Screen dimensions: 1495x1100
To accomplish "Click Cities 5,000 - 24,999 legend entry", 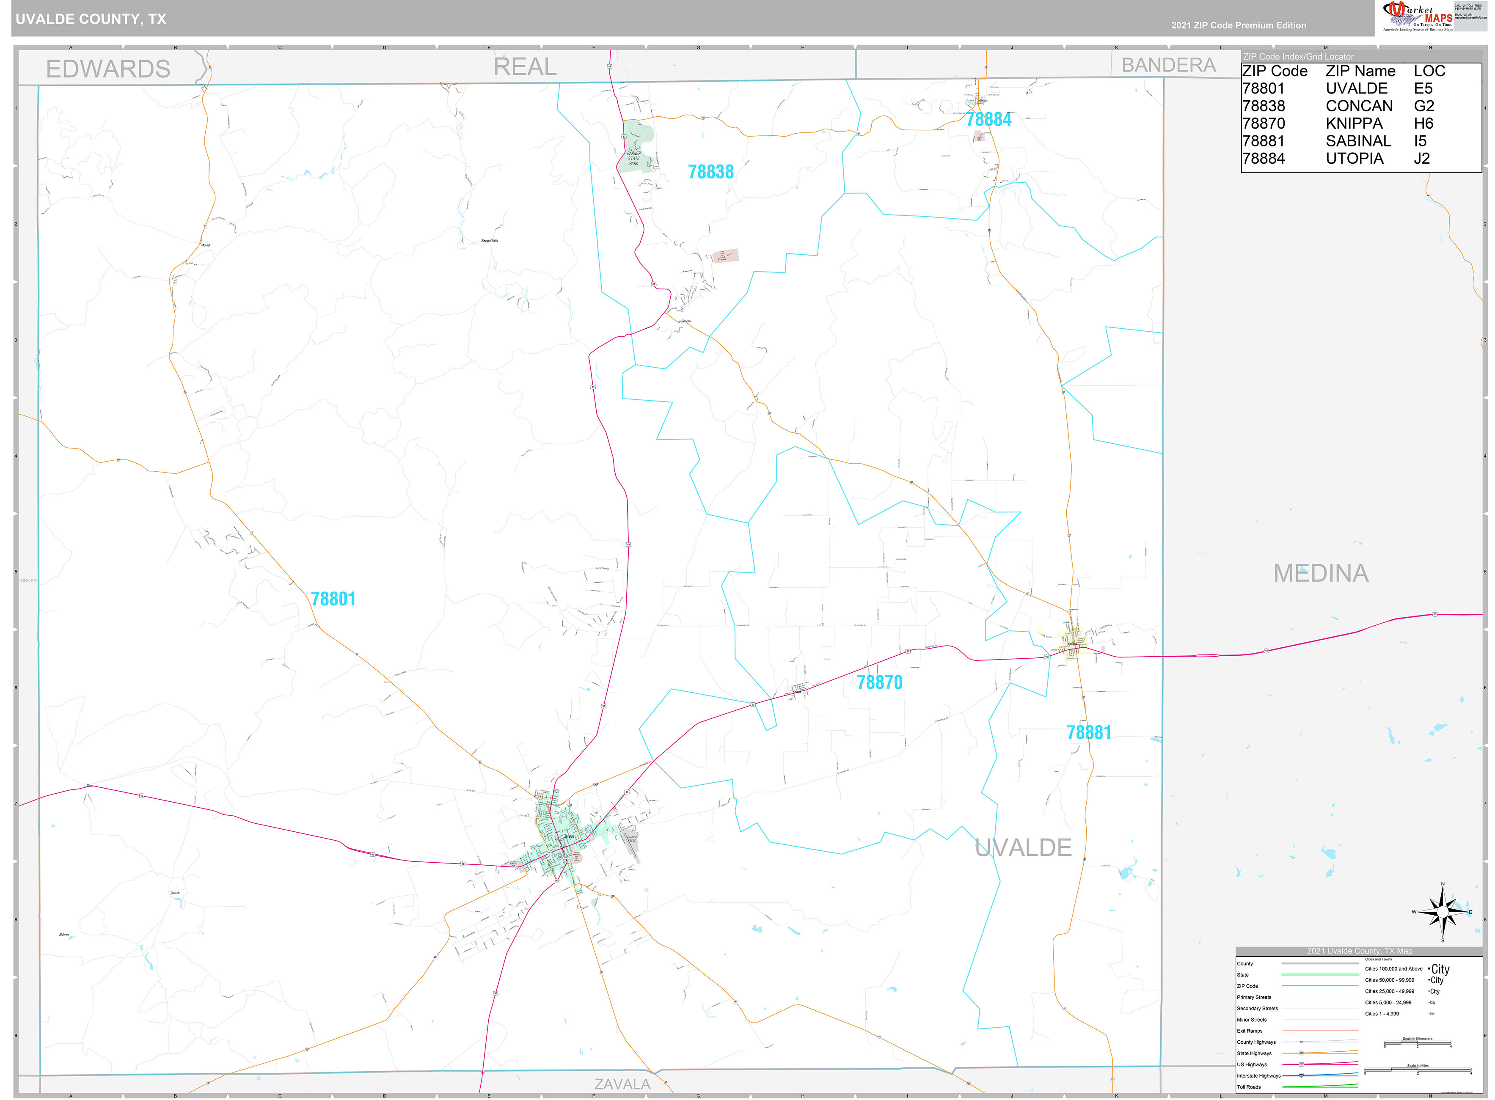I will point(1388,1003).
